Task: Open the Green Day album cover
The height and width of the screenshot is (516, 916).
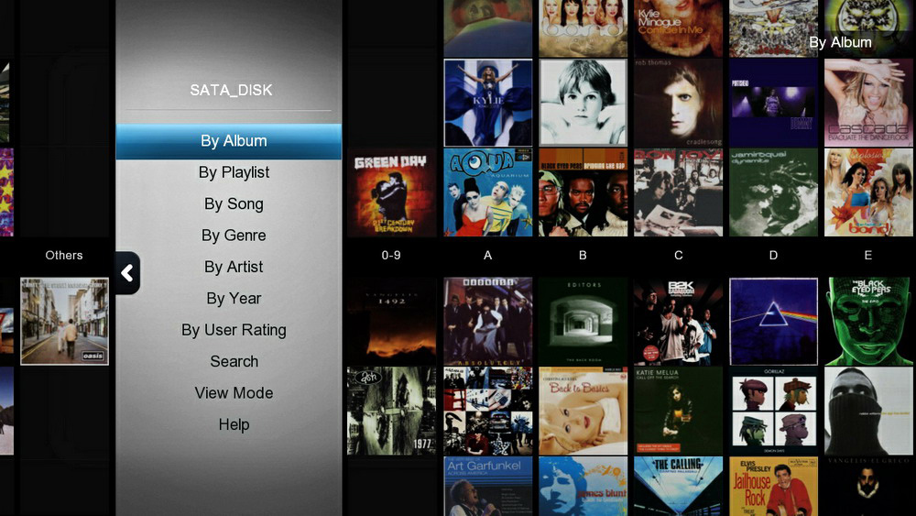Action: point(391,192)
